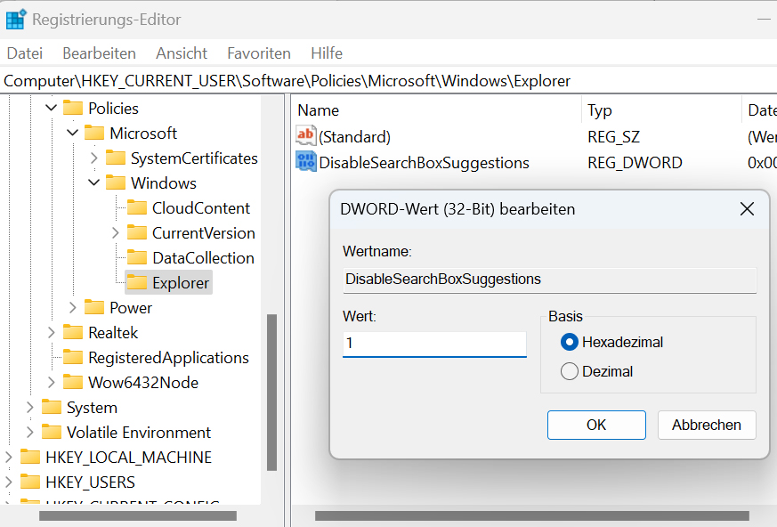Click the (Standard) value name
This screenshot has width=777, height=527.
[x=355, y=137]
